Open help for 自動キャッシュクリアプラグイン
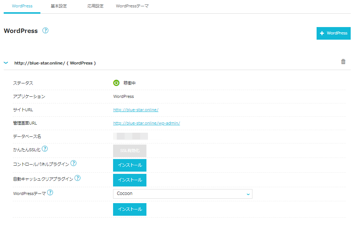 coord(77,178)
